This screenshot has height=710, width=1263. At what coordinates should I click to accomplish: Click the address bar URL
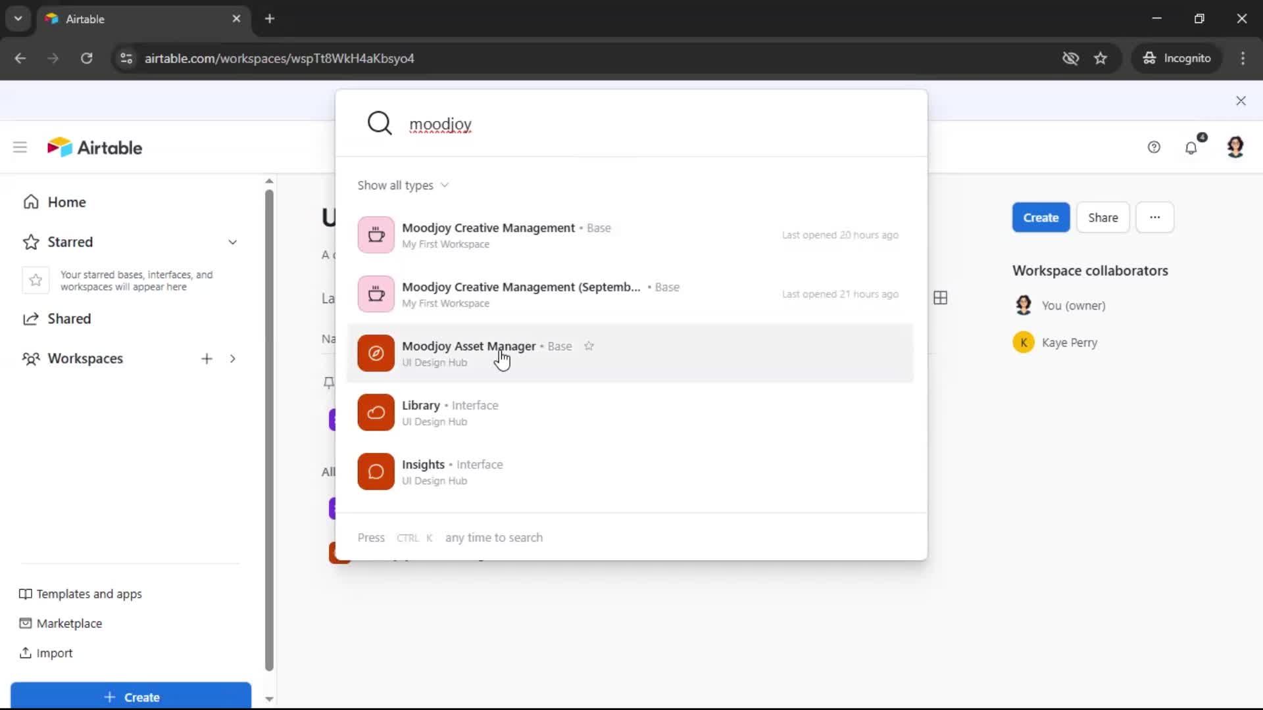pyautogui.click(x=280, y=59)
